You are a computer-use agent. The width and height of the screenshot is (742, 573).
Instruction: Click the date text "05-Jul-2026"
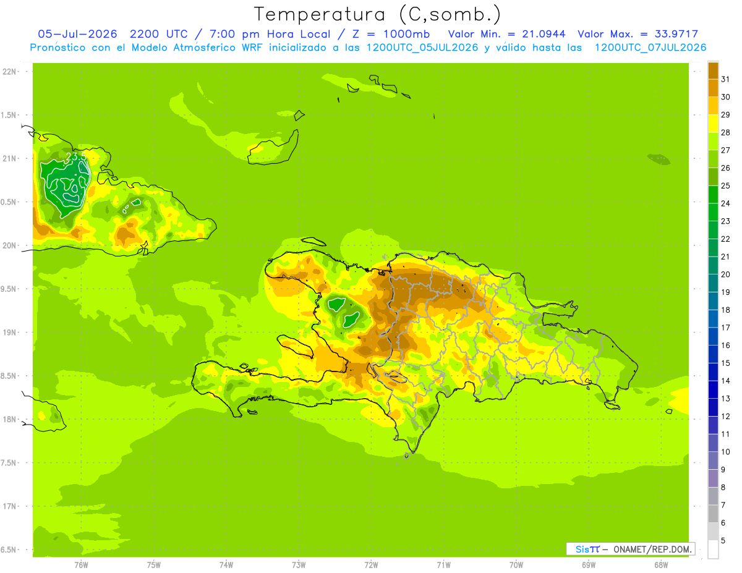(x=77, y=34)
